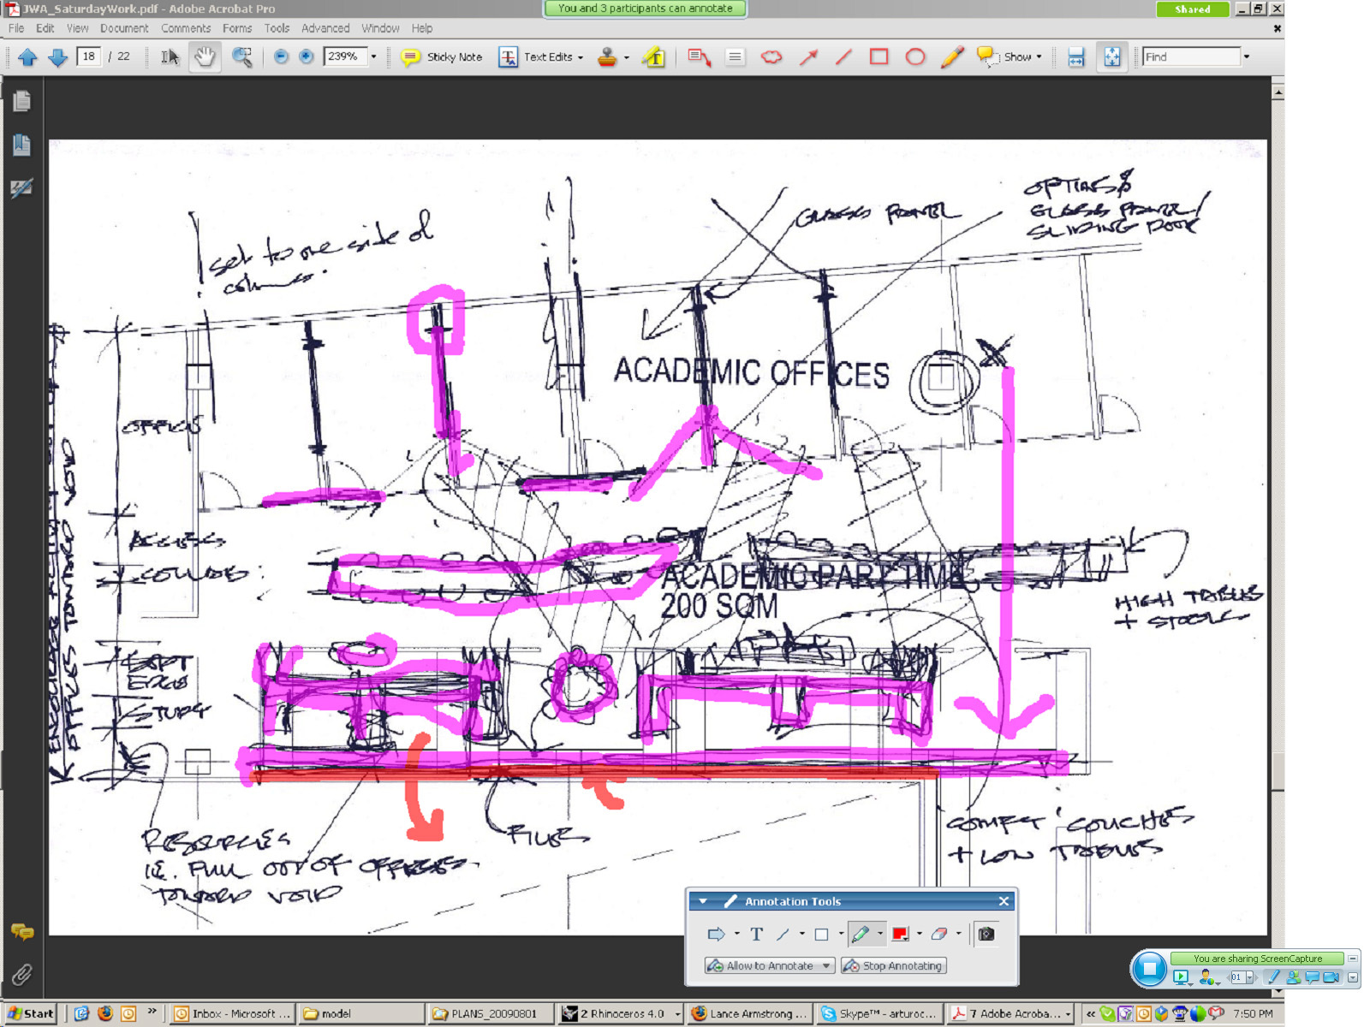Switch to Rhinoceros 4.0 taskbar item
1370x1027 pixels.
621,1013
